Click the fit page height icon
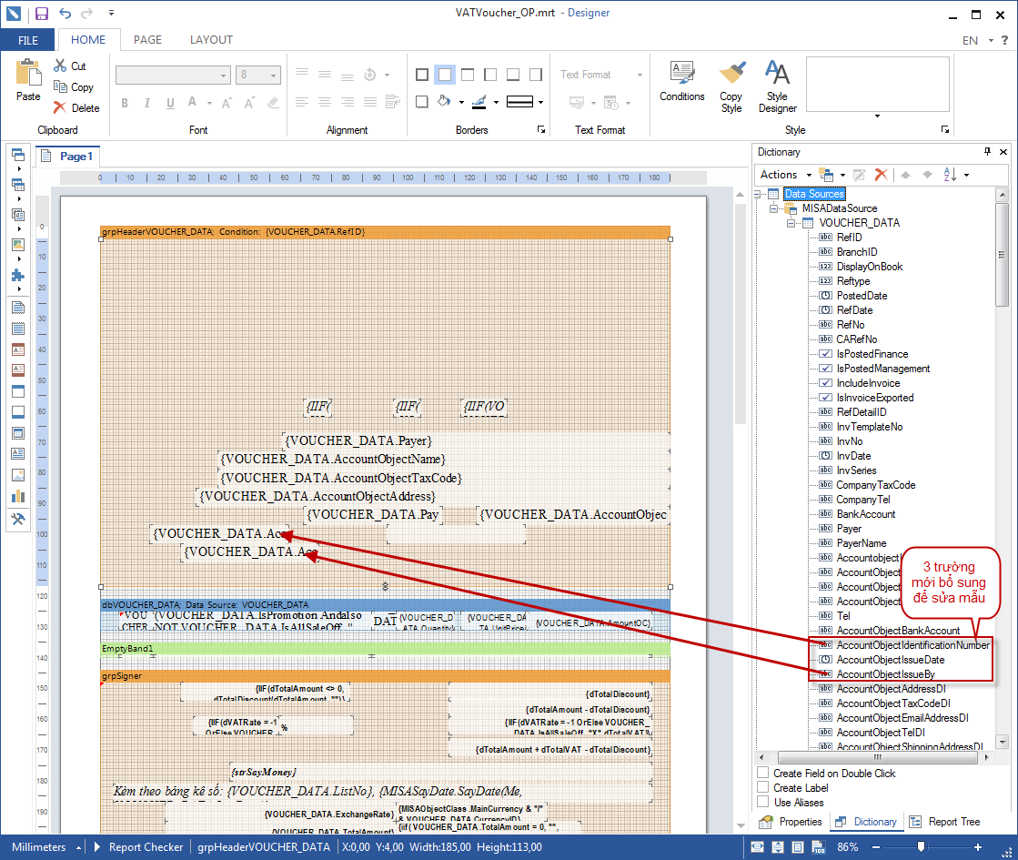The height and width of the screenshot is (860, 1018). [x=777, y=847]
